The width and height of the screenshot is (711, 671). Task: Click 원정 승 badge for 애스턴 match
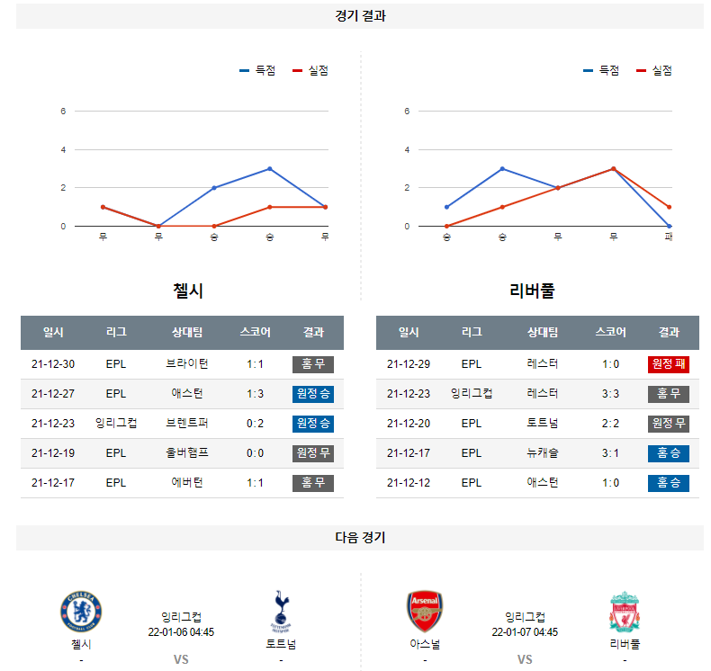click(x=313, y=394)
